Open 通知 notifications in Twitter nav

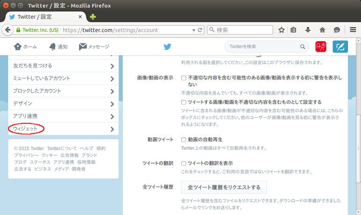point(58,47)
